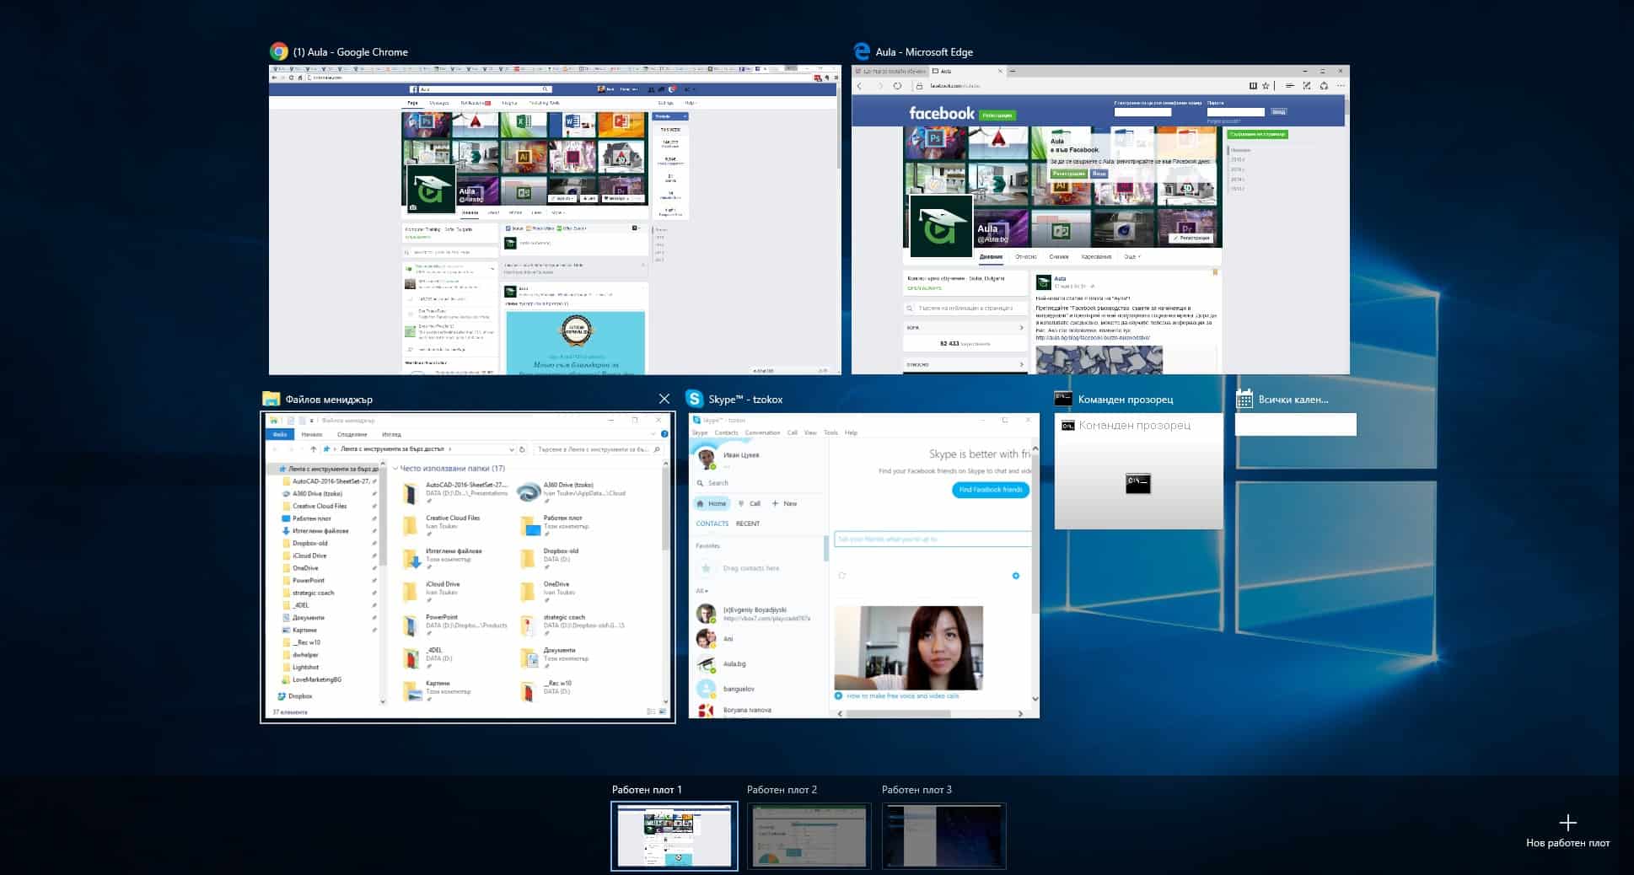Viewport: 1634px width, 875px height.
Task: Open the Help menu in Skype
Action: pos(851,432)
